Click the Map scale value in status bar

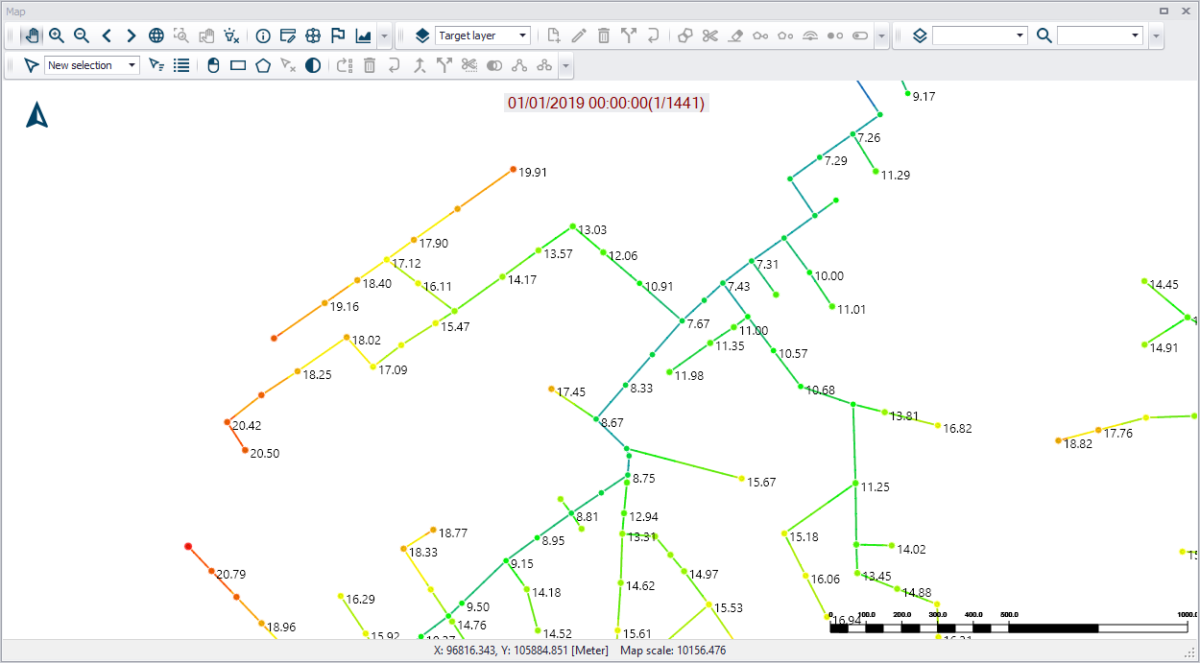point(673,651)
